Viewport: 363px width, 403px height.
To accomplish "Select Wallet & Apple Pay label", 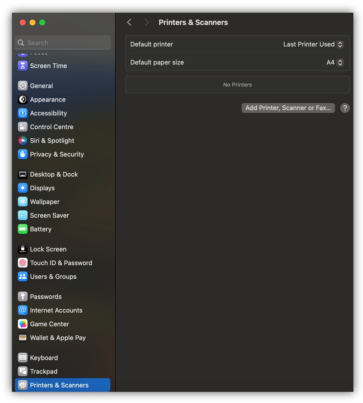I will [58, 338].
